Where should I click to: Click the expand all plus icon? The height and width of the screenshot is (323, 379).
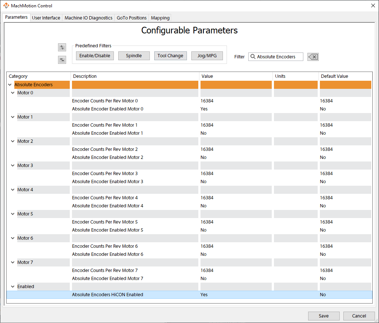pyautogui.click(x=62, y=47)
